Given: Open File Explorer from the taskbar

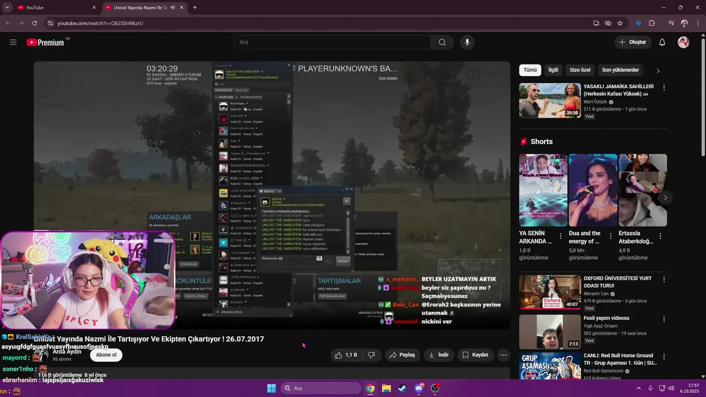Looking at the screenshot, I should [x=386, y=388].
